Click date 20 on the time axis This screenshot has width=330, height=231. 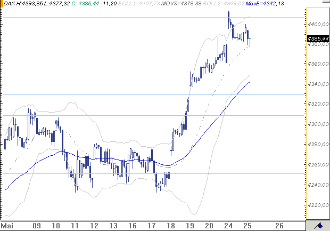(209, 226)
